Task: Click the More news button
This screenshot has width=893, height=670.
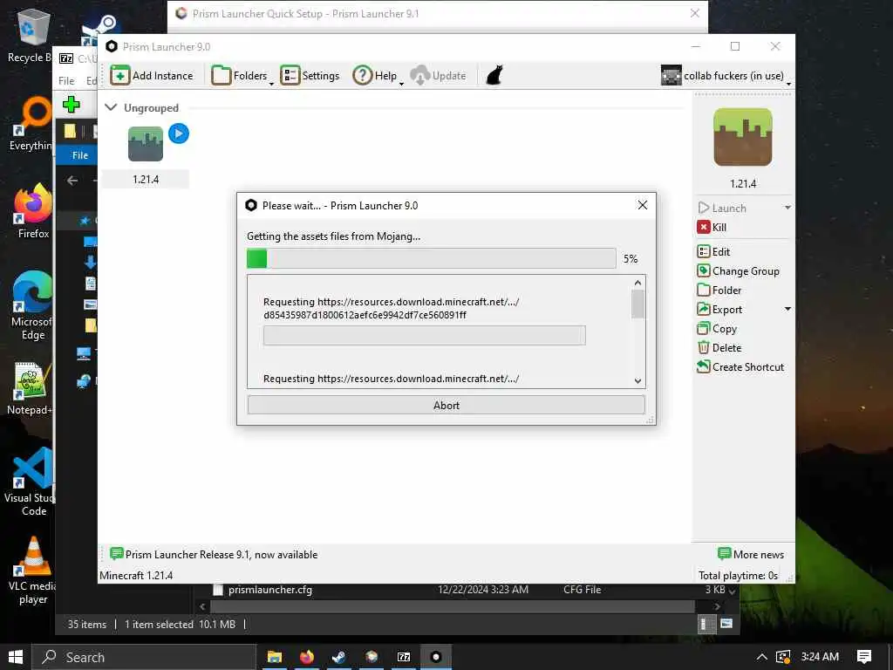Action: (751, 554)
